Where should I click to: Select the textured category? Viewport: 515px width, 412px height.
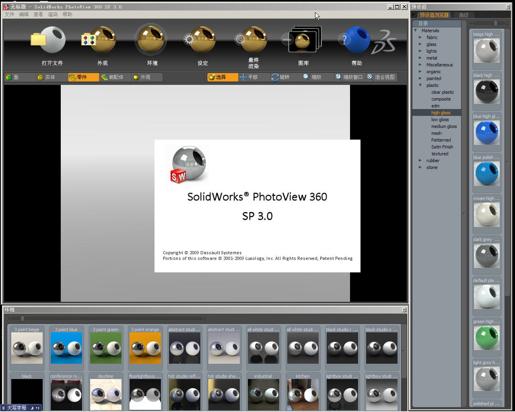click(440, 154)
